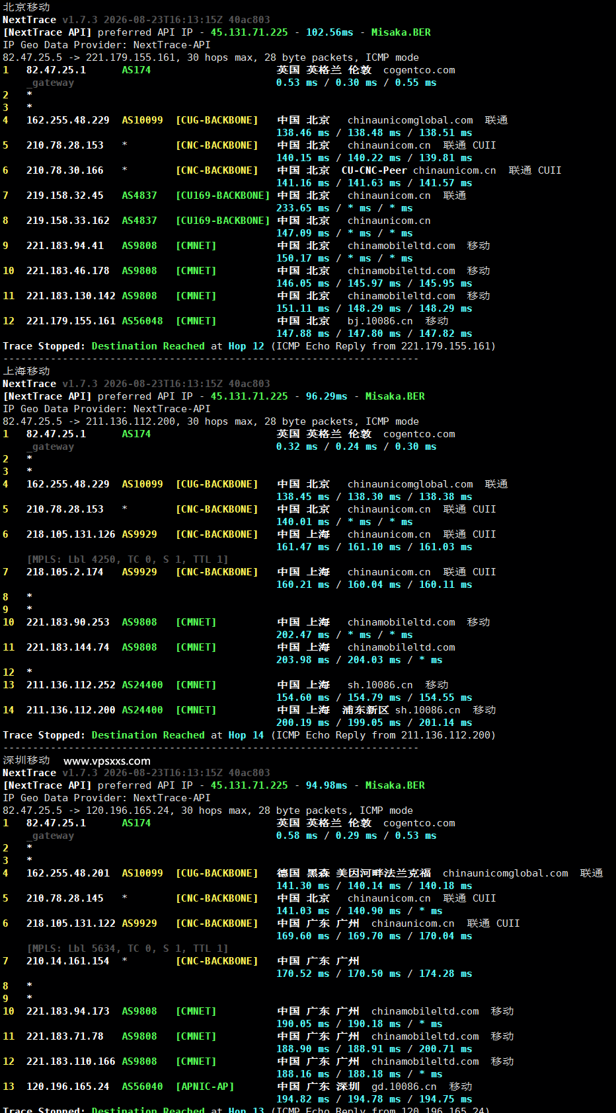
Task: Click hop IP 221.183.110.166
Action: click(71, 1061)
